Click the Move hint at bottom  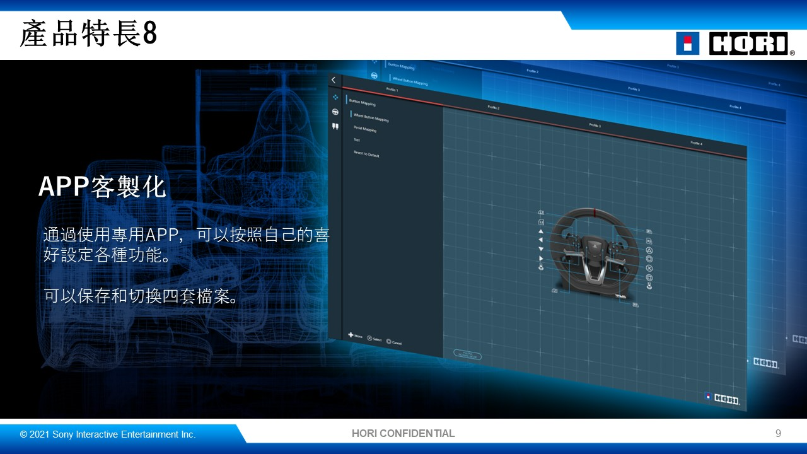tap(356, 335)
